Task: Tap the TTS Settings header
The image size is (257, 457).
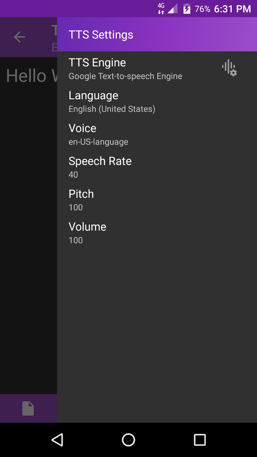Action: point(101,35)
